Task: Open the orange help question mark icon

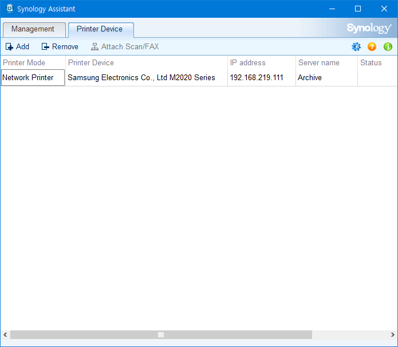Action: pyautogui.click(x=372, y=47)
